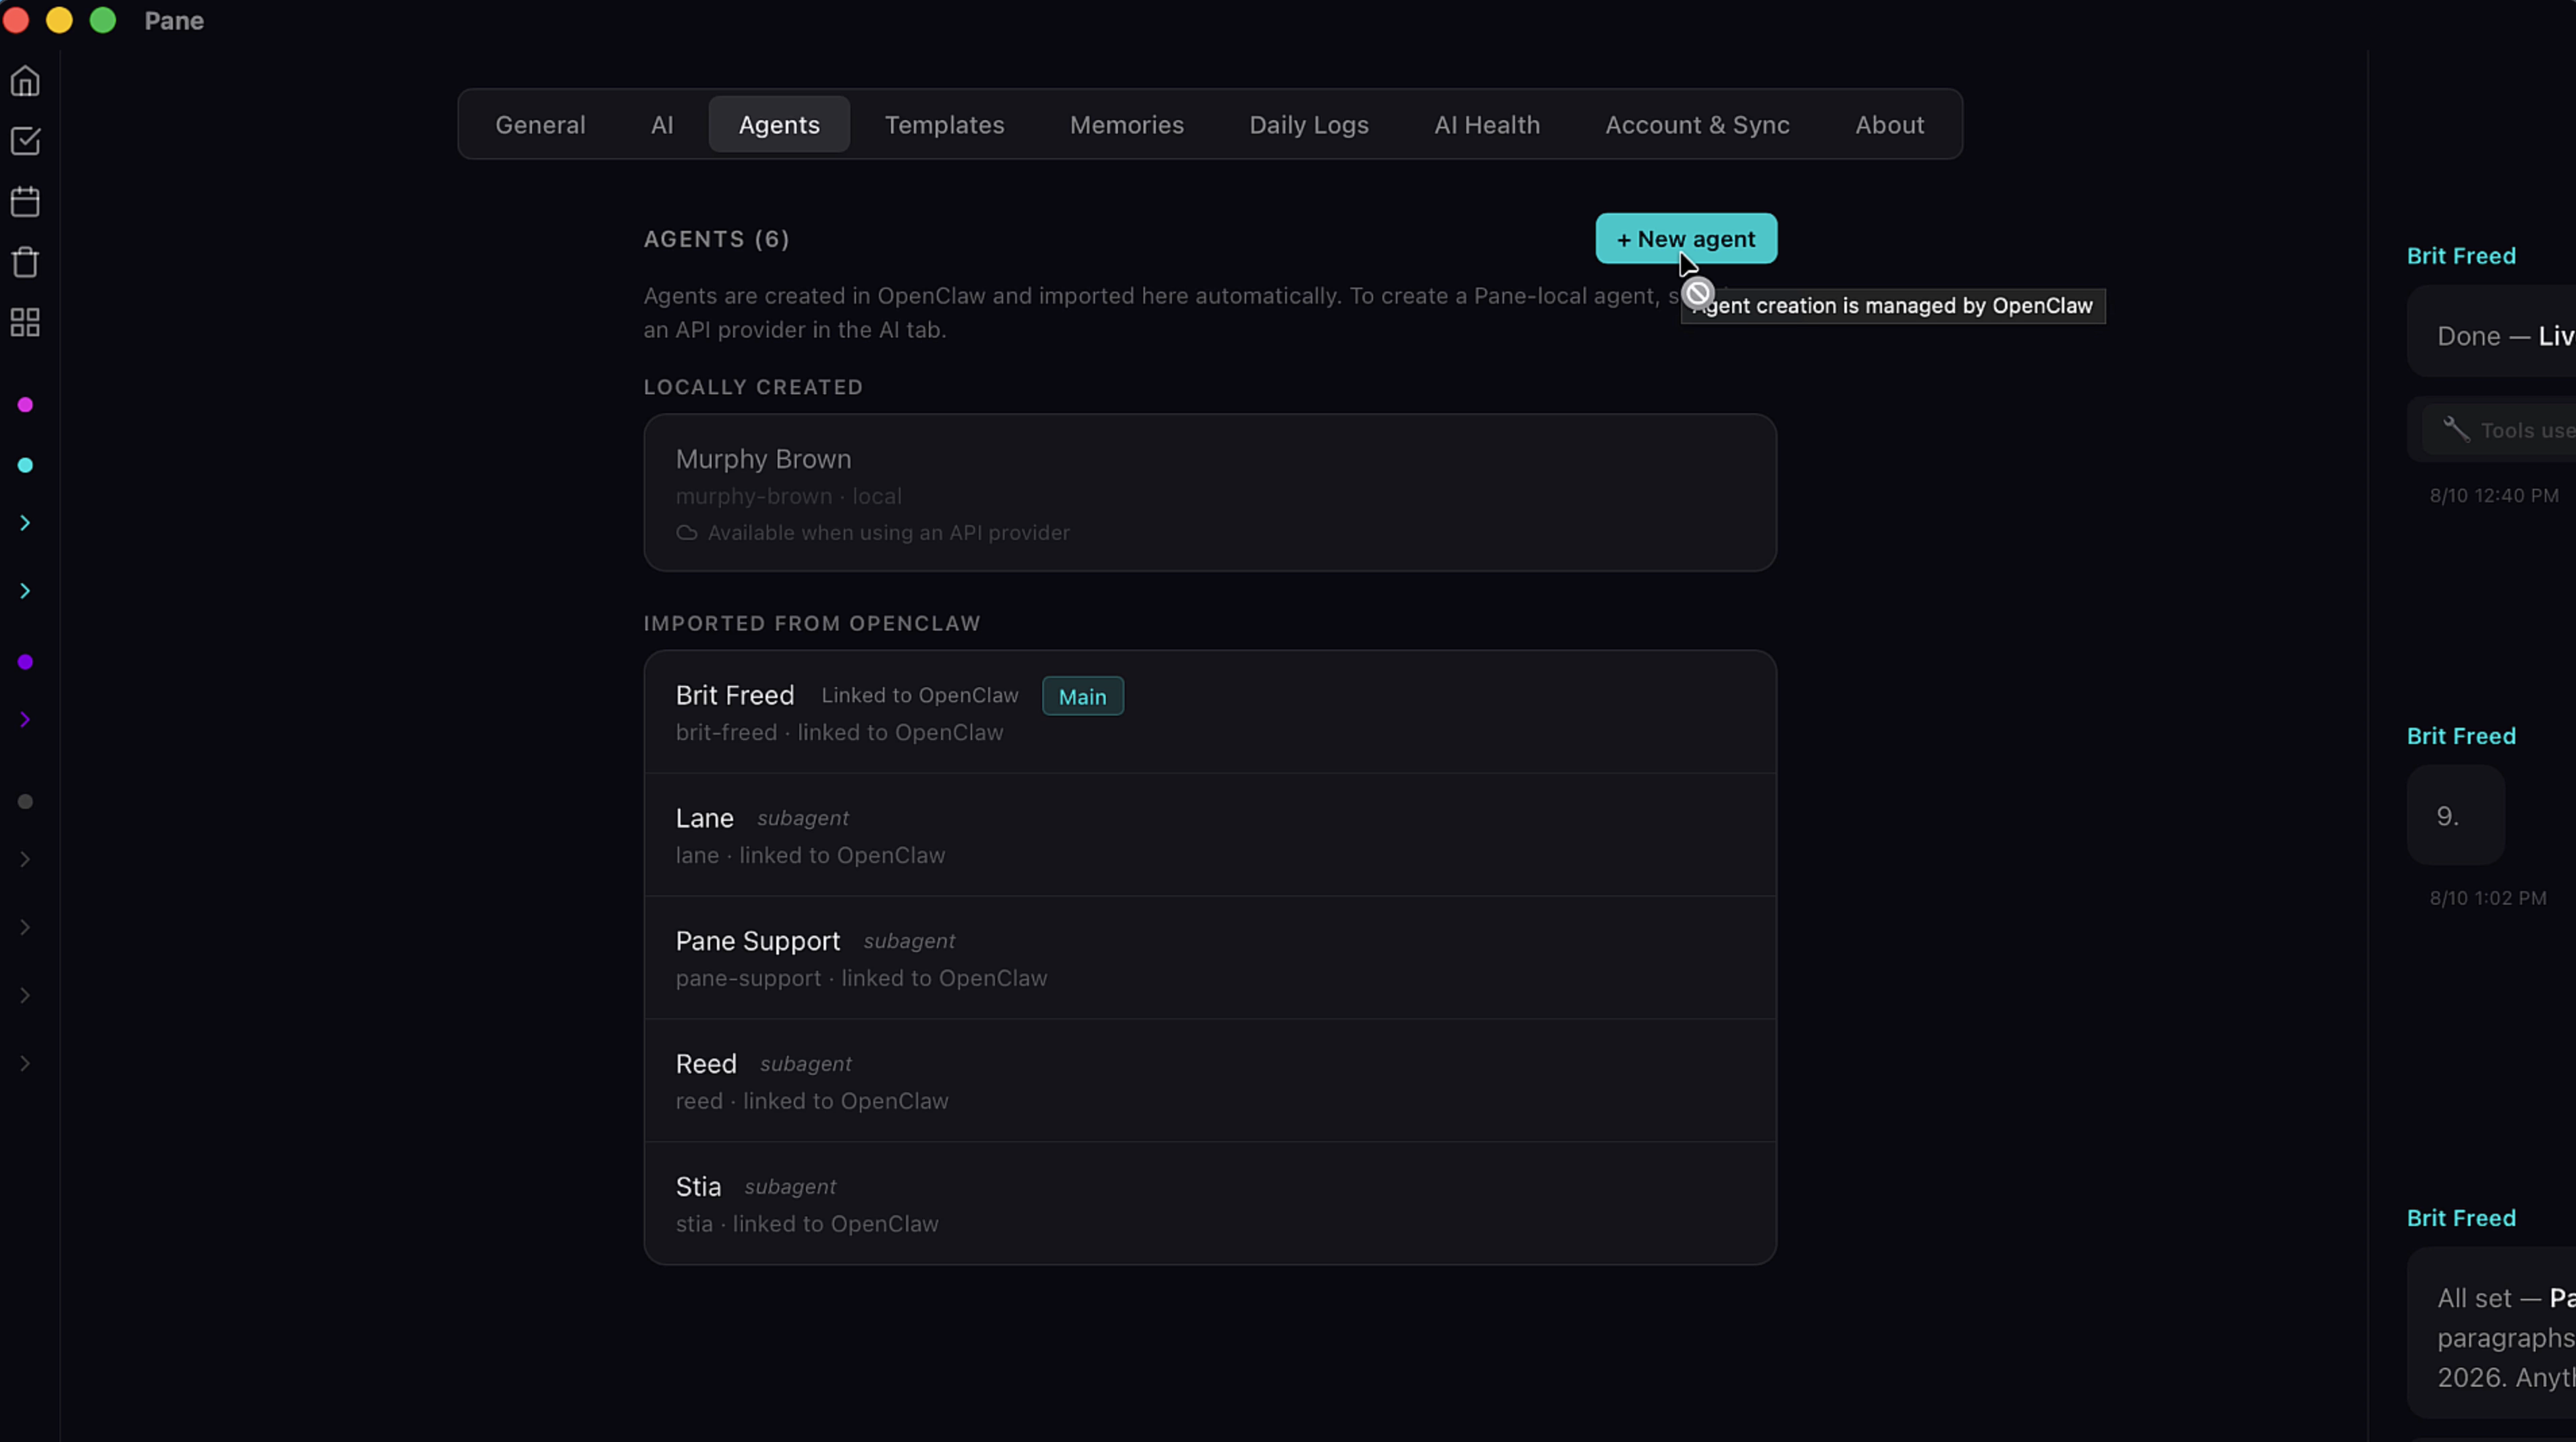The height and width of the screenshot is (1442, 2576).
Task: Open the Tasks checkbox icon in sidebar
Action: (25, 141)
